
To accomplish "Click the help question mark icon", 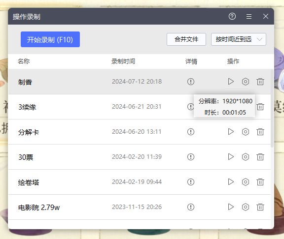I will (232, 16).
